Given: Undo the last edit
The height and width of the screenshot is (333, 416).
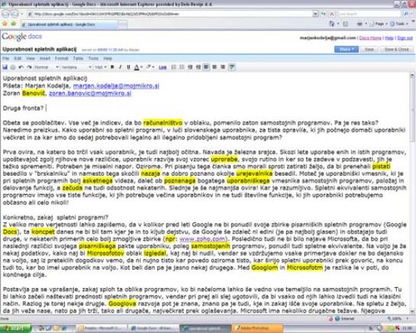Looking at the screenshot, I should pos(21,67).
